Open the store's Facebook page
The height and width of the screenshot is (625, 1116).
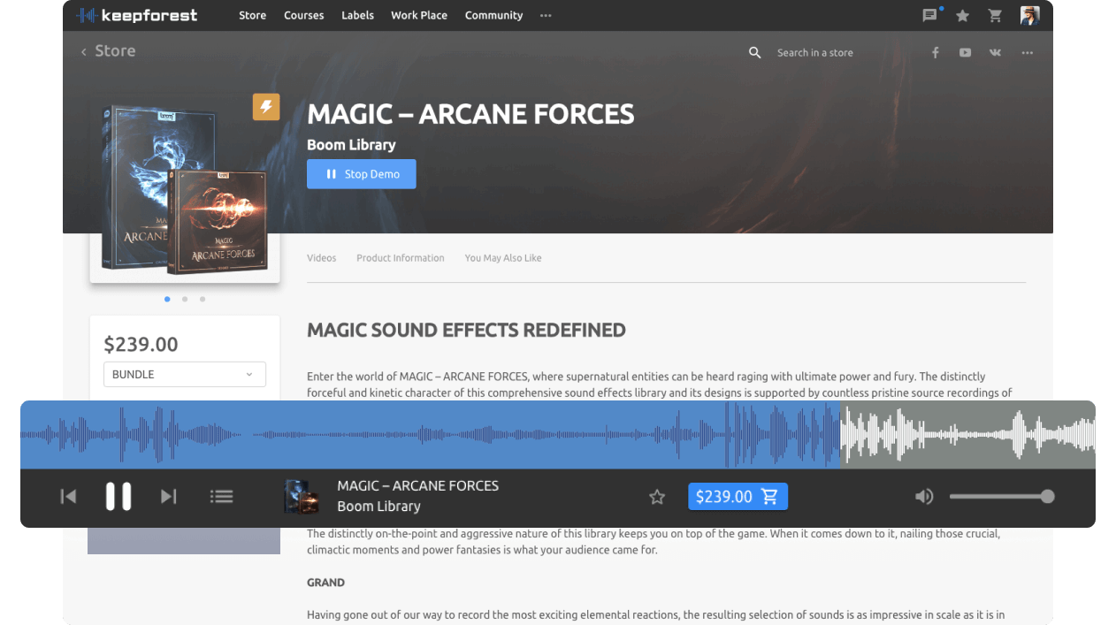[x=935, y=52]
